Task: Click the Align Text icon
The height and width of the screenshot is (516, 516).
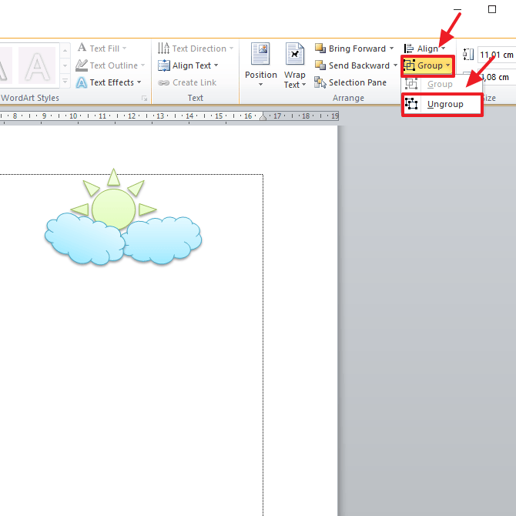Action: pyautogui.click(x=164, y=65)
